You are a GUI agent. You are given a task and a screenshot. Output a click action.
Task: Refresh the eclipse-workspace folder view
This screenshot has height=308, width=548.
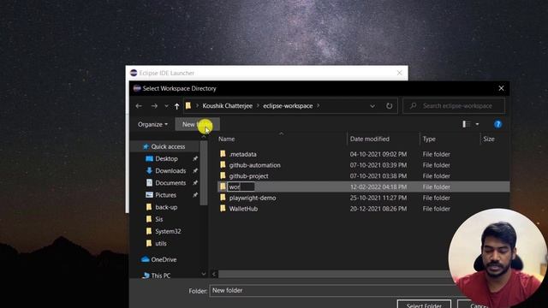[389, 106]
